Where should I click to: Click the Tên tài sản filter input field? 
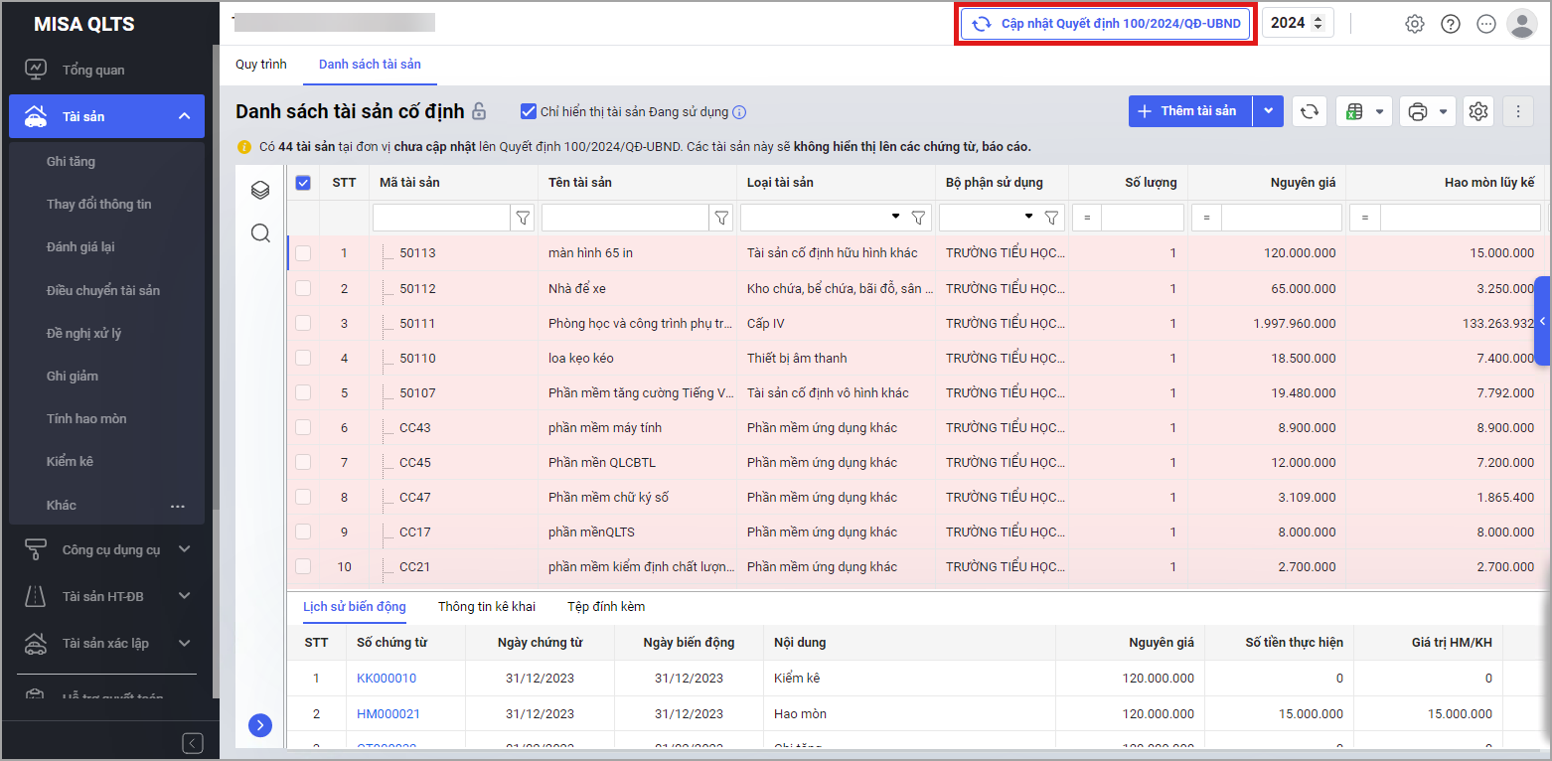click(624, 217)
